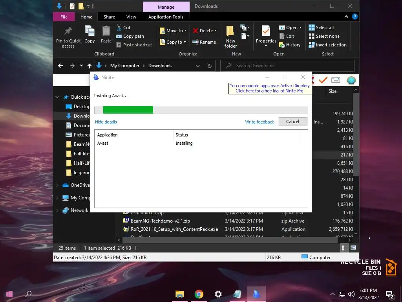This screenshot has width=402, height=302.
Task: Click Copy path in the ribbon
Action: click(x=130, y=36)
